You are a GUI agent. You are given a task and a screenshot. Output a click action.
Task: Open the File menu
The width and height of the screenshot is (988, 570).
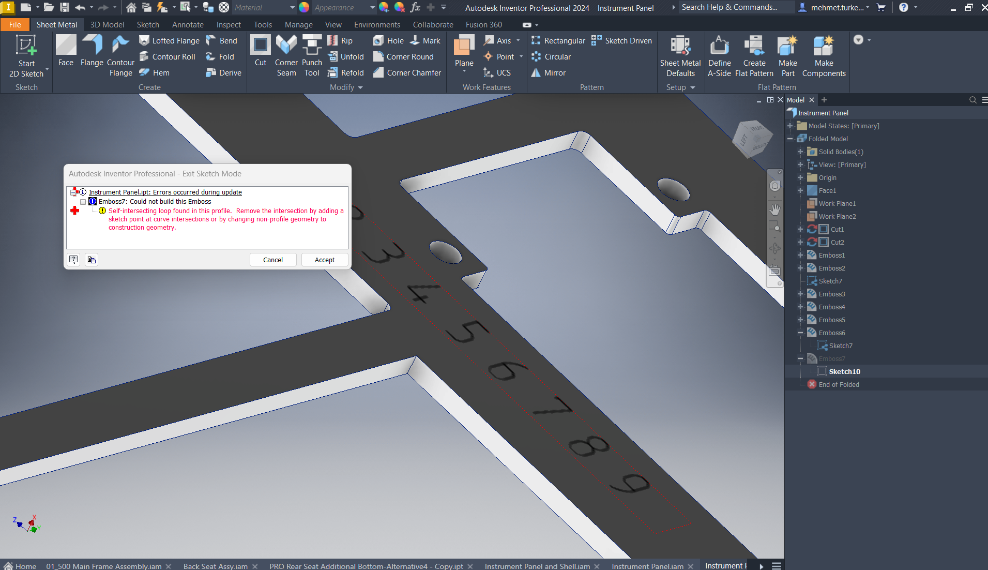click(15, 24)
